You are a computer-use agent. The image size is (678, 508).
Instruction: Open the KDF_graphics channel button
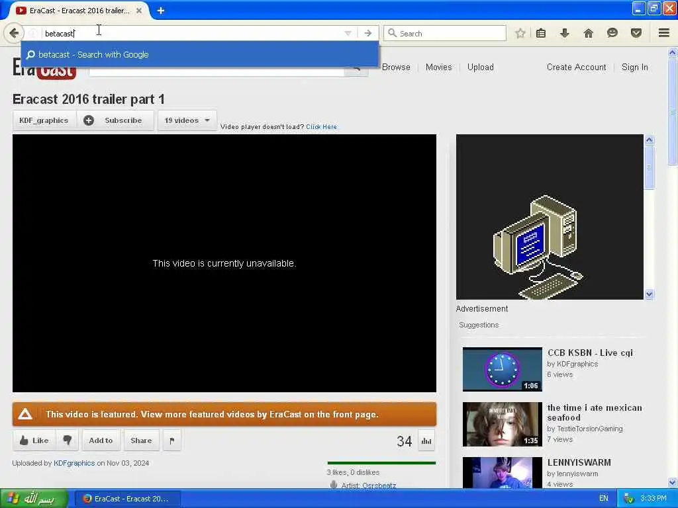coord(44,120)
